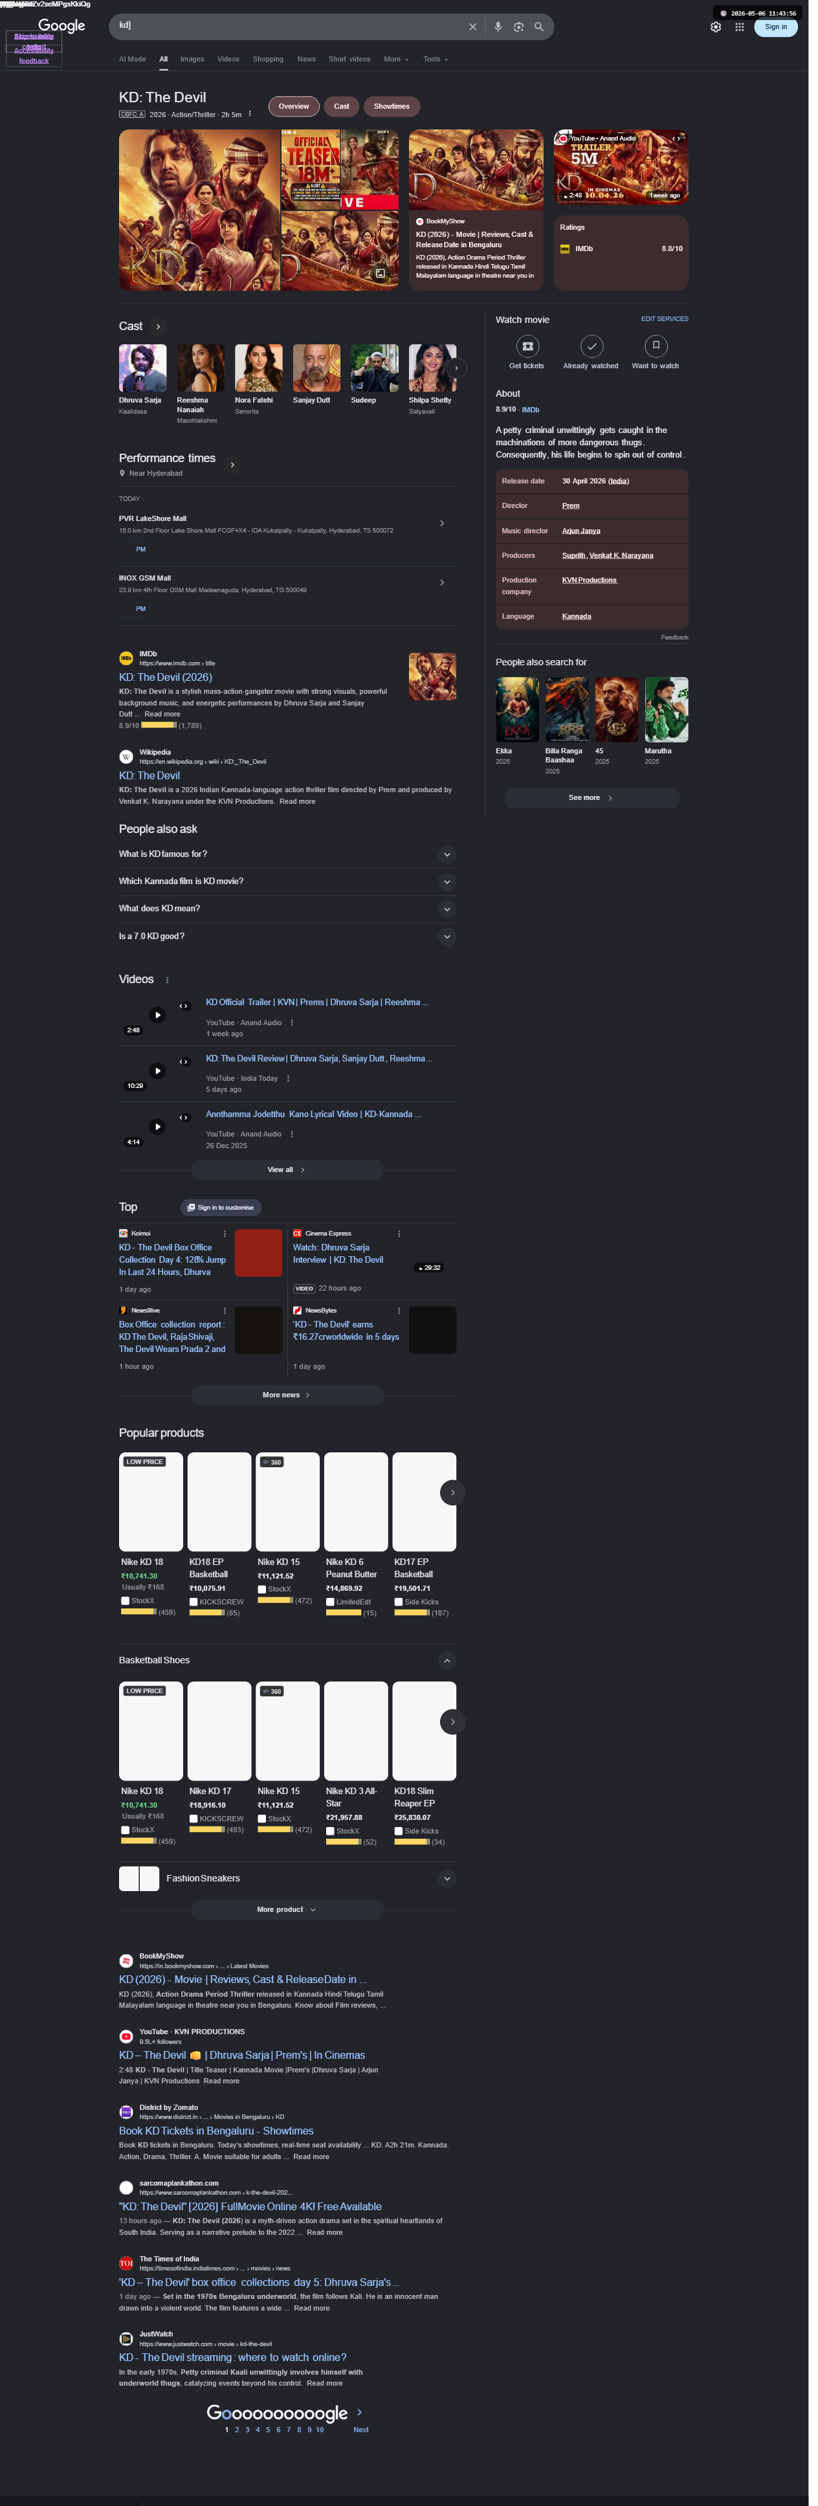The image size is (818, 2506).
Task: Open Sanjay Dutt cast thumbnail
Action: [x=317, y=368]
